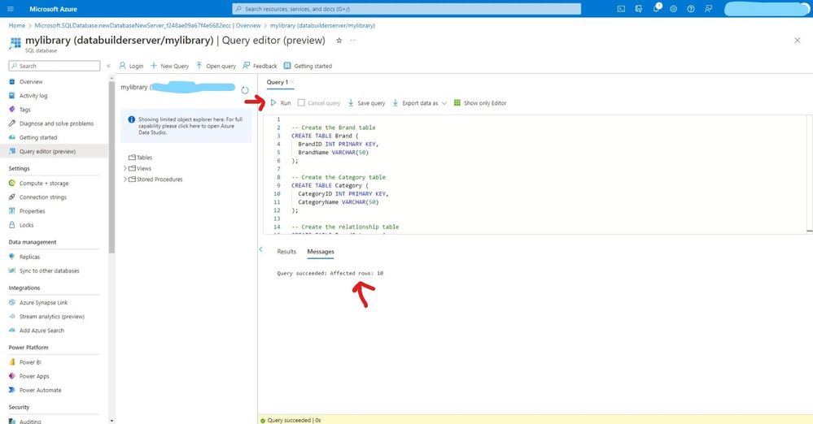Screen dimensions: 813x424
Task: Refresh the mylibrary object explorer
Action: click(245, 90)
